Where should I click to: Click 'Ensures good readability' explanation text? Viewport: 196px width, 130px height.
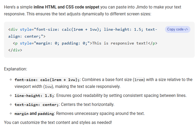(x=121, y=96)
